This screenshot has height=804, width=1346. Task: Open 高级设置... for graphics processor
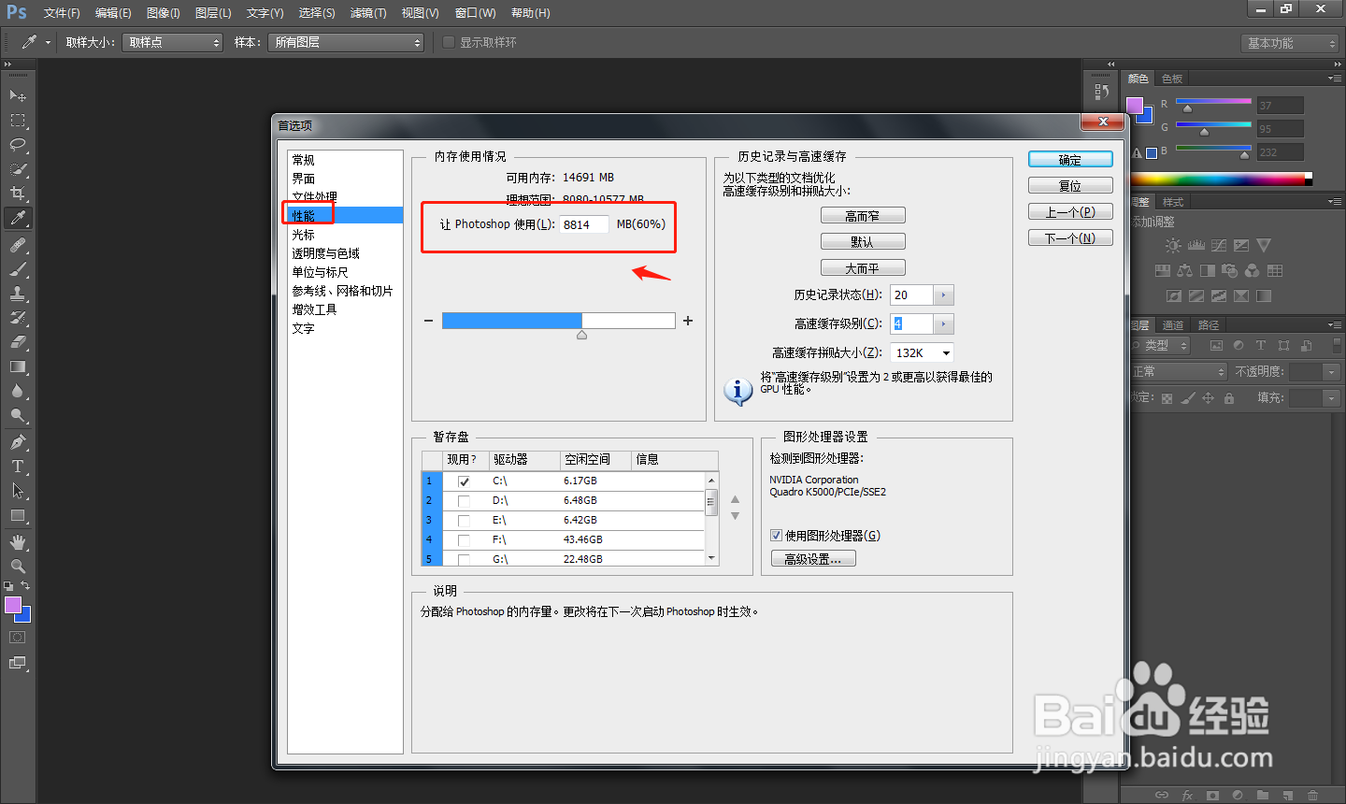click(x=813, y=559)
